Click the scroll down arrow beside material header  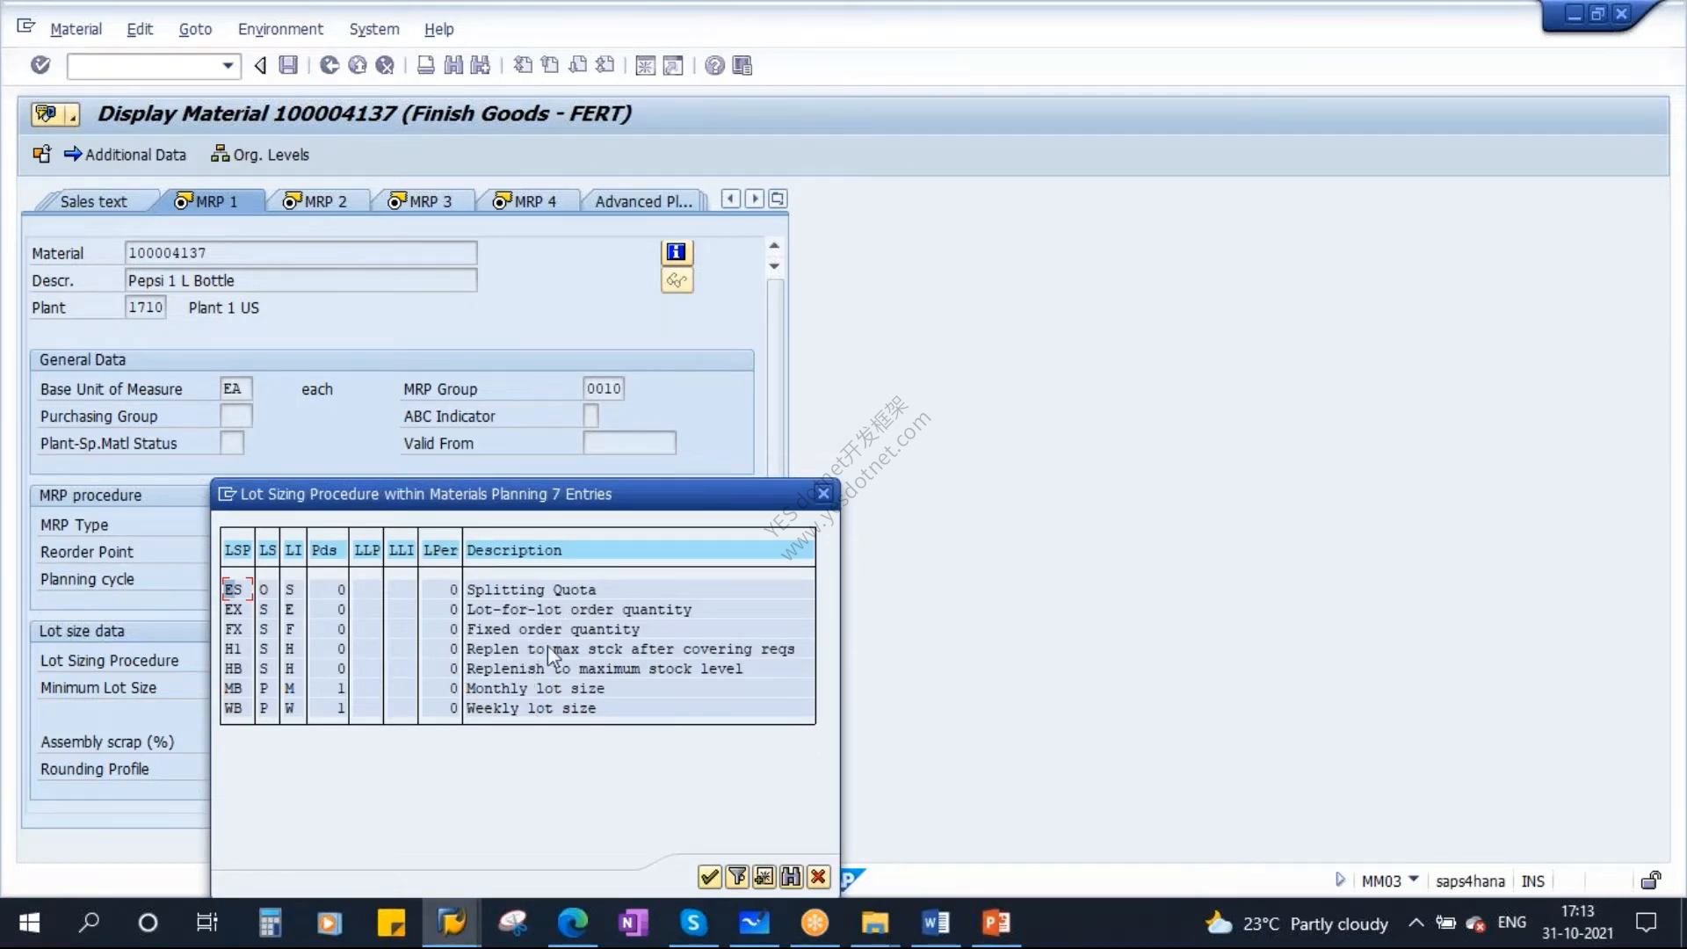pyautogui.click(x=774, y=266)
